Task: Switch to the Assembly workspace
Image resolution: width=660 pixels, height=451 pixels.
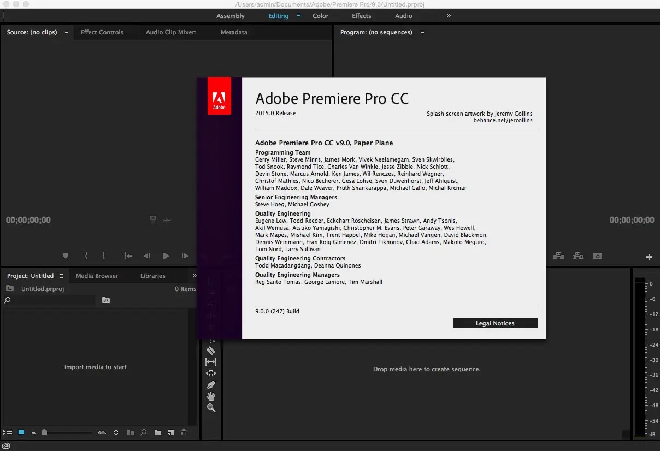Action: tap(231, 16)
